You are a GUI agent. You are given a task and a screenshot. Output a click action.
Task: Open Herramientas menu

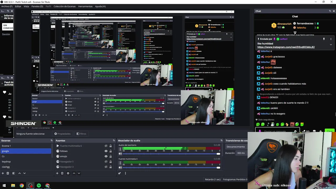click(85, 6)
